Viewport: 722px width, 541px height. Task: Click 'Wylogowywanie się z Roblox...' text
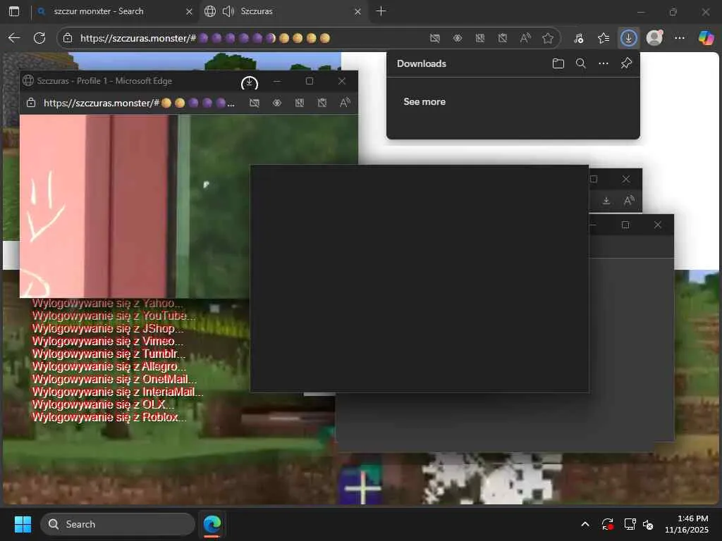(109, 417)
